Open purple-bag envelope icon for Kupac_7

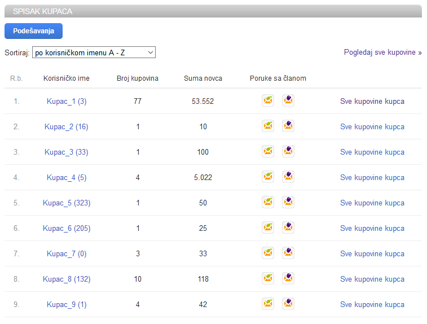(x=288, y=253)
